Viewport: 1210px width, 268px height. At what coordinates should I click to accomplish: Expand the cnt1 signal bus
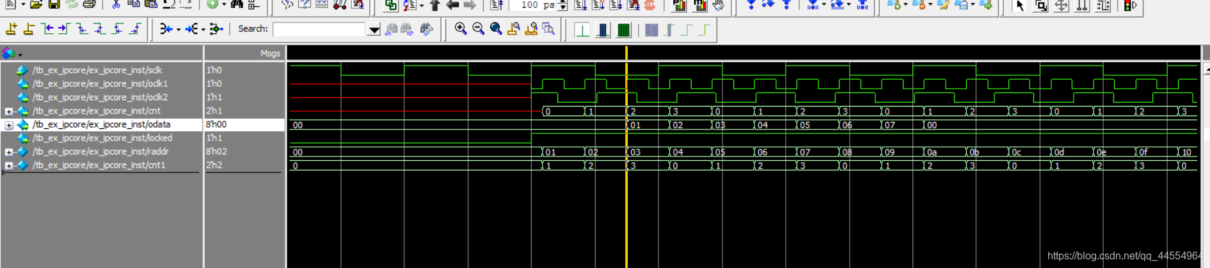pos(9,166)
